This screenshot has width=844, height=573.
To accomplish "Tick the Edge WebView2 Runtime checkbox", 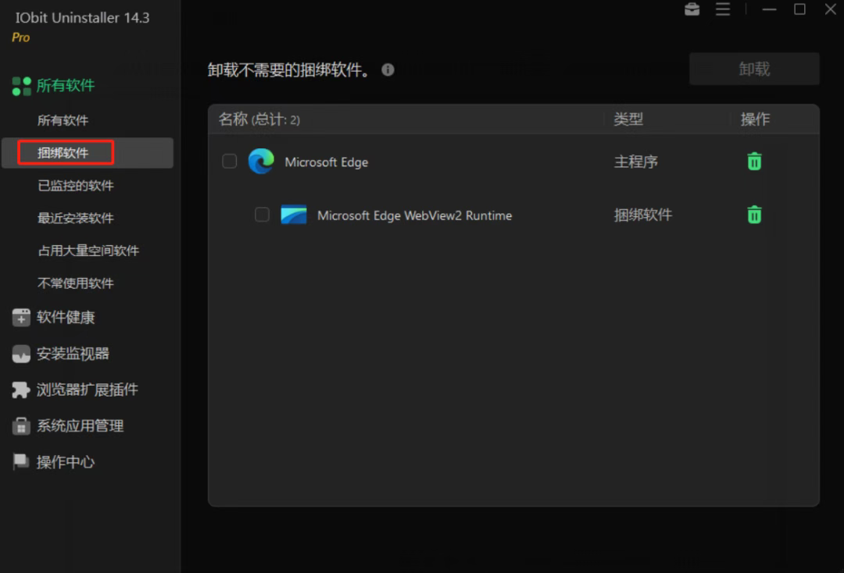I will pos(263,215).
